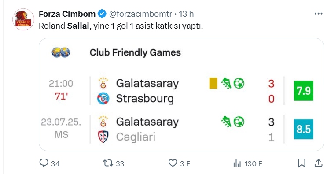Open the three-dot more options menu
The image size is (331, 174).
point(318,14)
